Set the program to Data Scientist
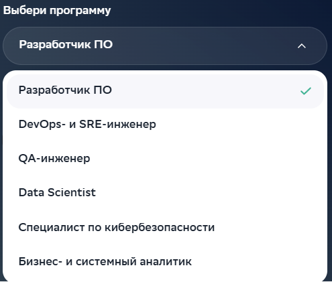This screenshot has height=282, width=332. click(x=165, y=192)
